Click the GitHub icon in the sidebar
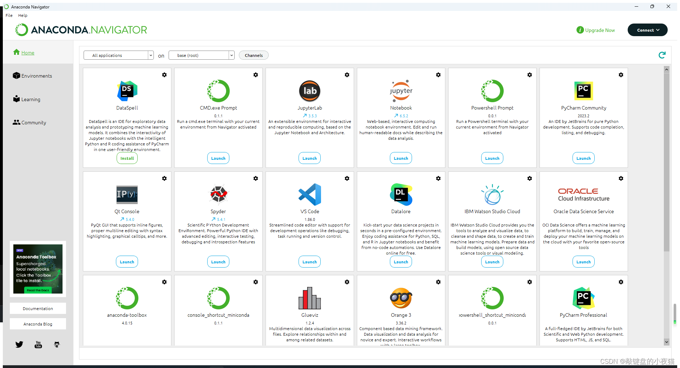680x368 pixels. pos(57,344)
